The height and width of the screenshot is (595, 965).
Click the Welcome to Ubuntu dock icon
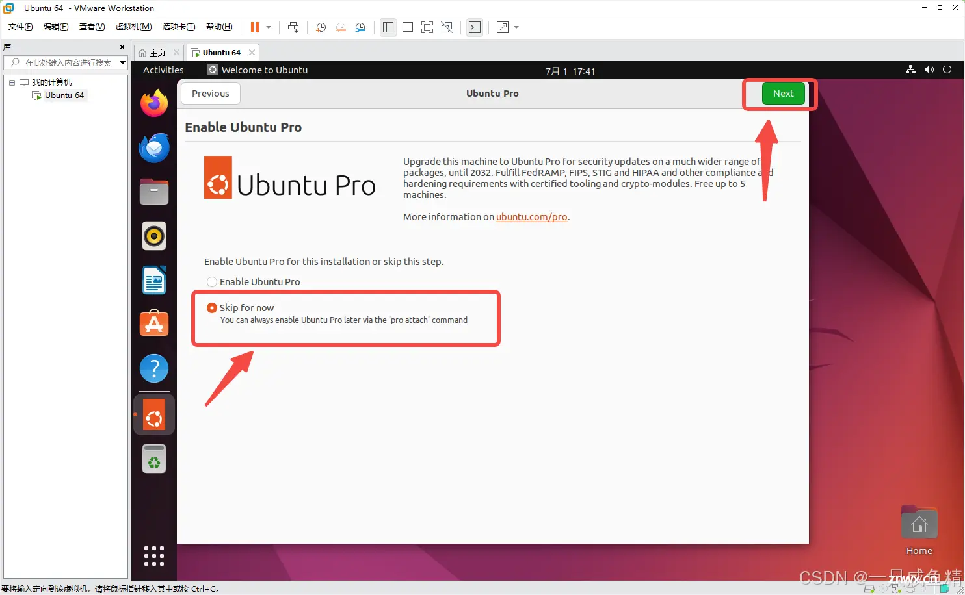pos(154,414)
